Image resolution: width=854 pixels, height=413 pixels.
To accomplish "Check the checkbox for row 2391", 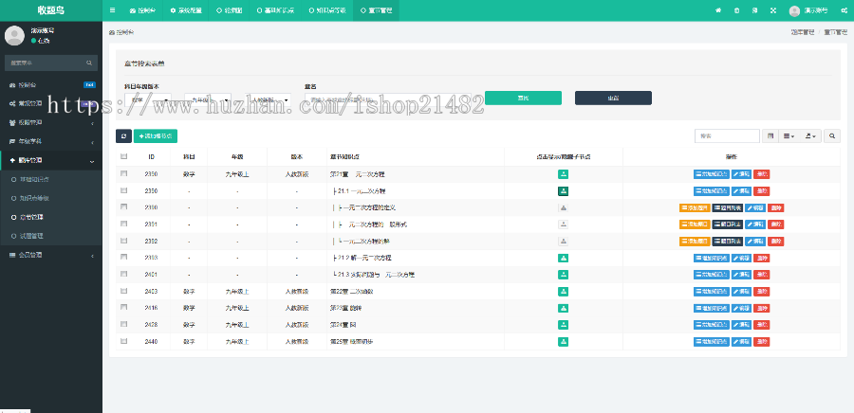I will 123,224.
